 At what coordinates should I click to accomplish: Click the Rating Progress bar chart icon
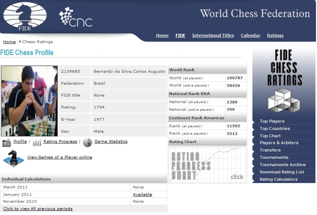37,142
